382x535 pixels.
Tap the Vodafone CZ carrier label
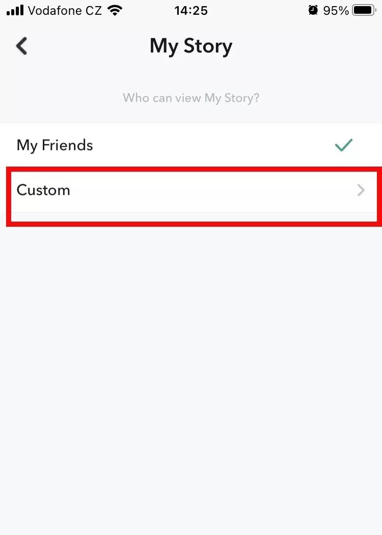click(65, 10)
